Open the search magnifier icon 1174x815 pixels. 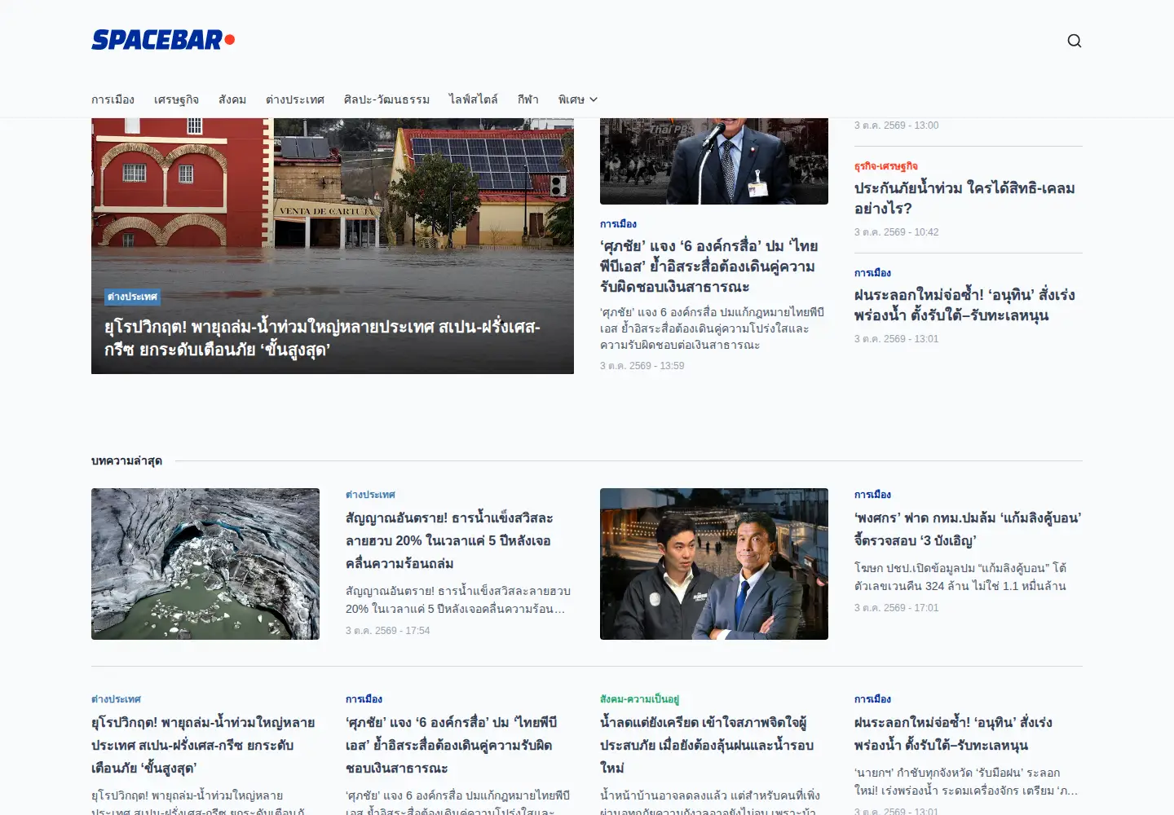(x=1075, y=41)
